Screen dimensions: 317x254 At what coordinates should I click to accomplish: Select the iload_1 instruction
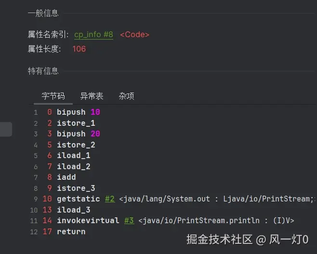click(x=73, y=156)
